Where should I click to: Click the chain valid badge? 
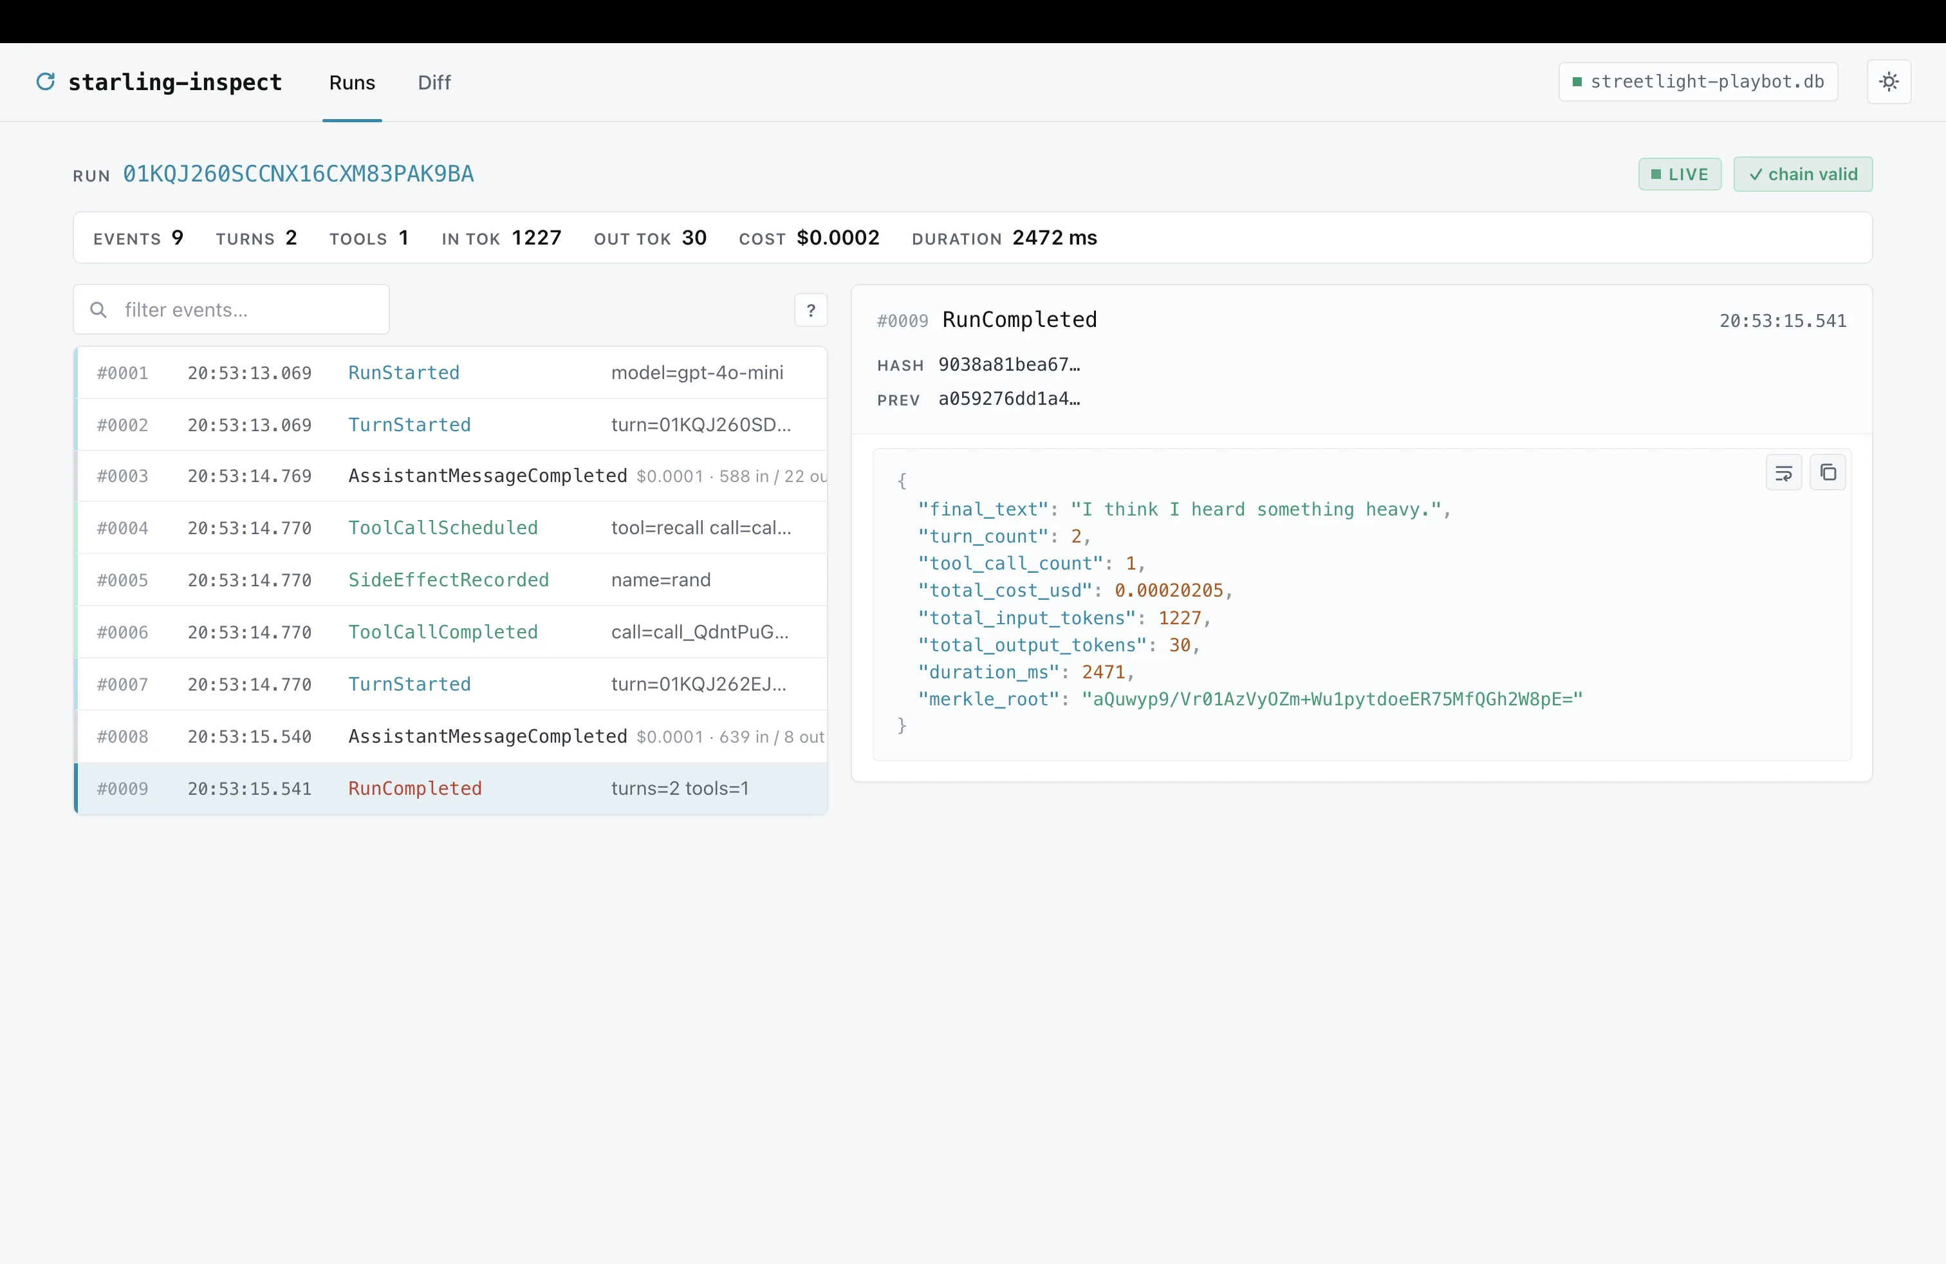click(x=1803, y=174)
